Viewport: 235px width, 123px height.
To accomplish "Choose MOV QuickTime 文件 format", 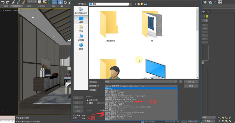I will click(141, 105).
